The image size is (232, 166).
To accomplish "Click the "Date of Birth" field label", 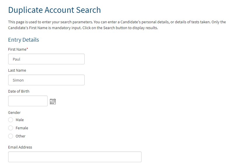I will click(x=19, y=91).
